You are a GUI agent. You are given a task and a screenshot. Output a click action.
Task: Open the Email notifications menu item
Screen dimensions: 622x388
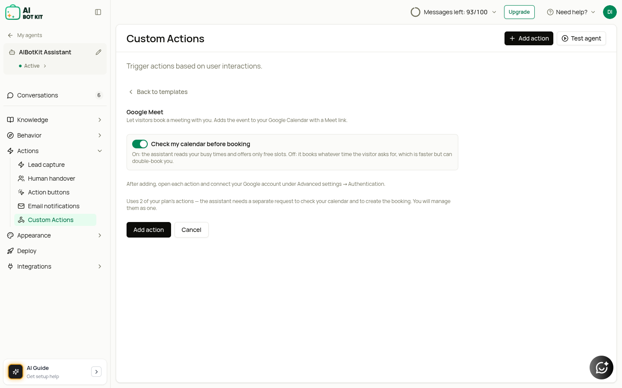pyautogui.click(x=55, y=206)
